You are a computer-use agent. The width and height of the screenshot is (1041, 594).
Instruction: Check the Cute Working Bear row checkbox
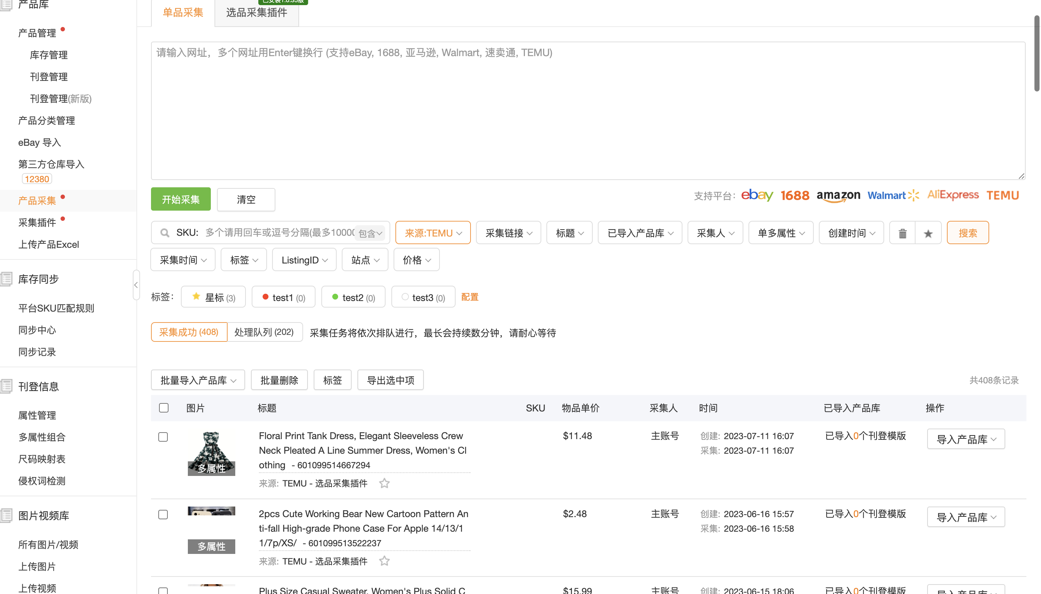(x=163, y=515)
